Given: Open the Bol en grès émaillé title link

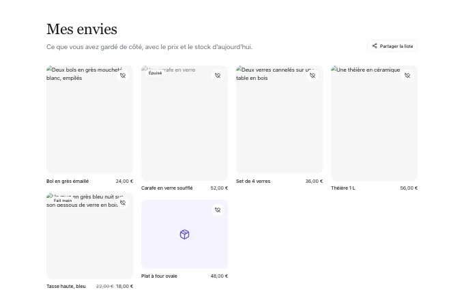Looking at the screenshot, I should (x=68, y=181).
